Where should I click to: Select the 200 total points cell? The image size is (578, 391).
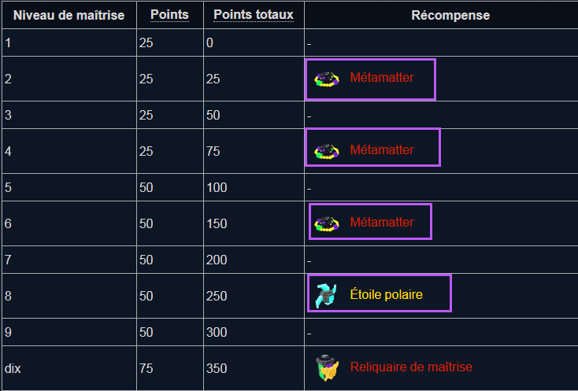(x=216, y=260)
